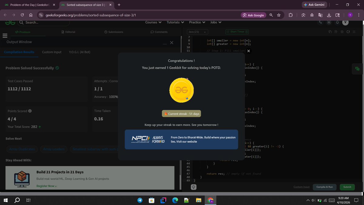This screenshot has width=364, height=205.
Task: Click the Custom Input link near Compile
Action: [x=302, y=187]
